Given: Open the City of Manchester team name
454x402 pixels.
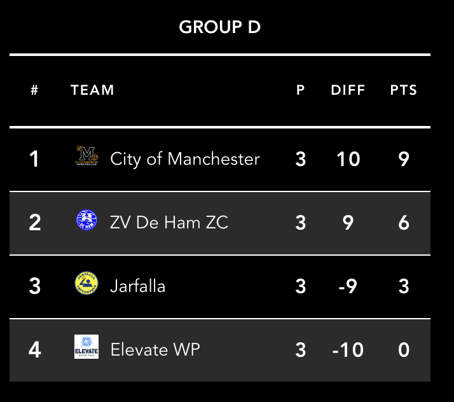Looking at the screenshot, I should [184, 158].
